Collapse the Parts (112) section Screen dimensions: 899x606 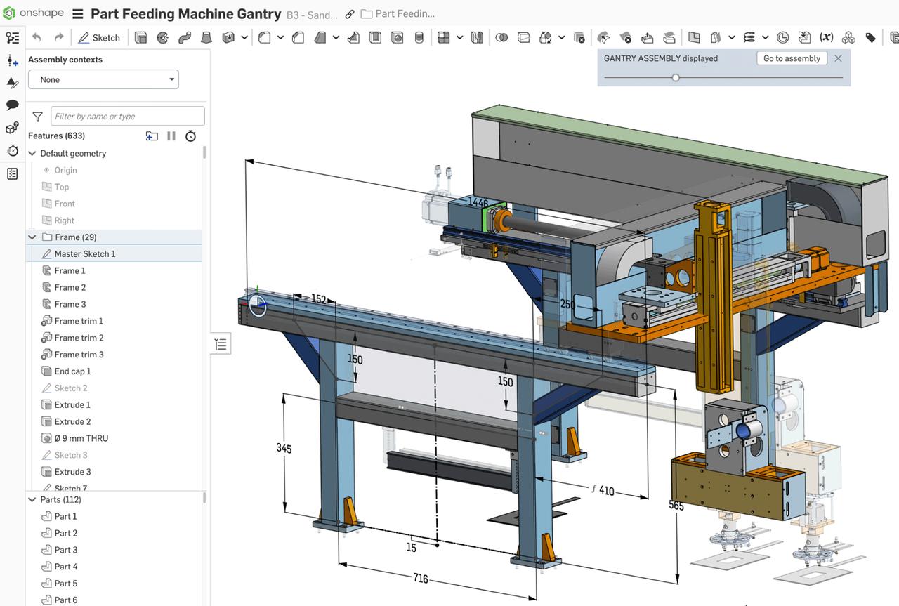(32, 499)
